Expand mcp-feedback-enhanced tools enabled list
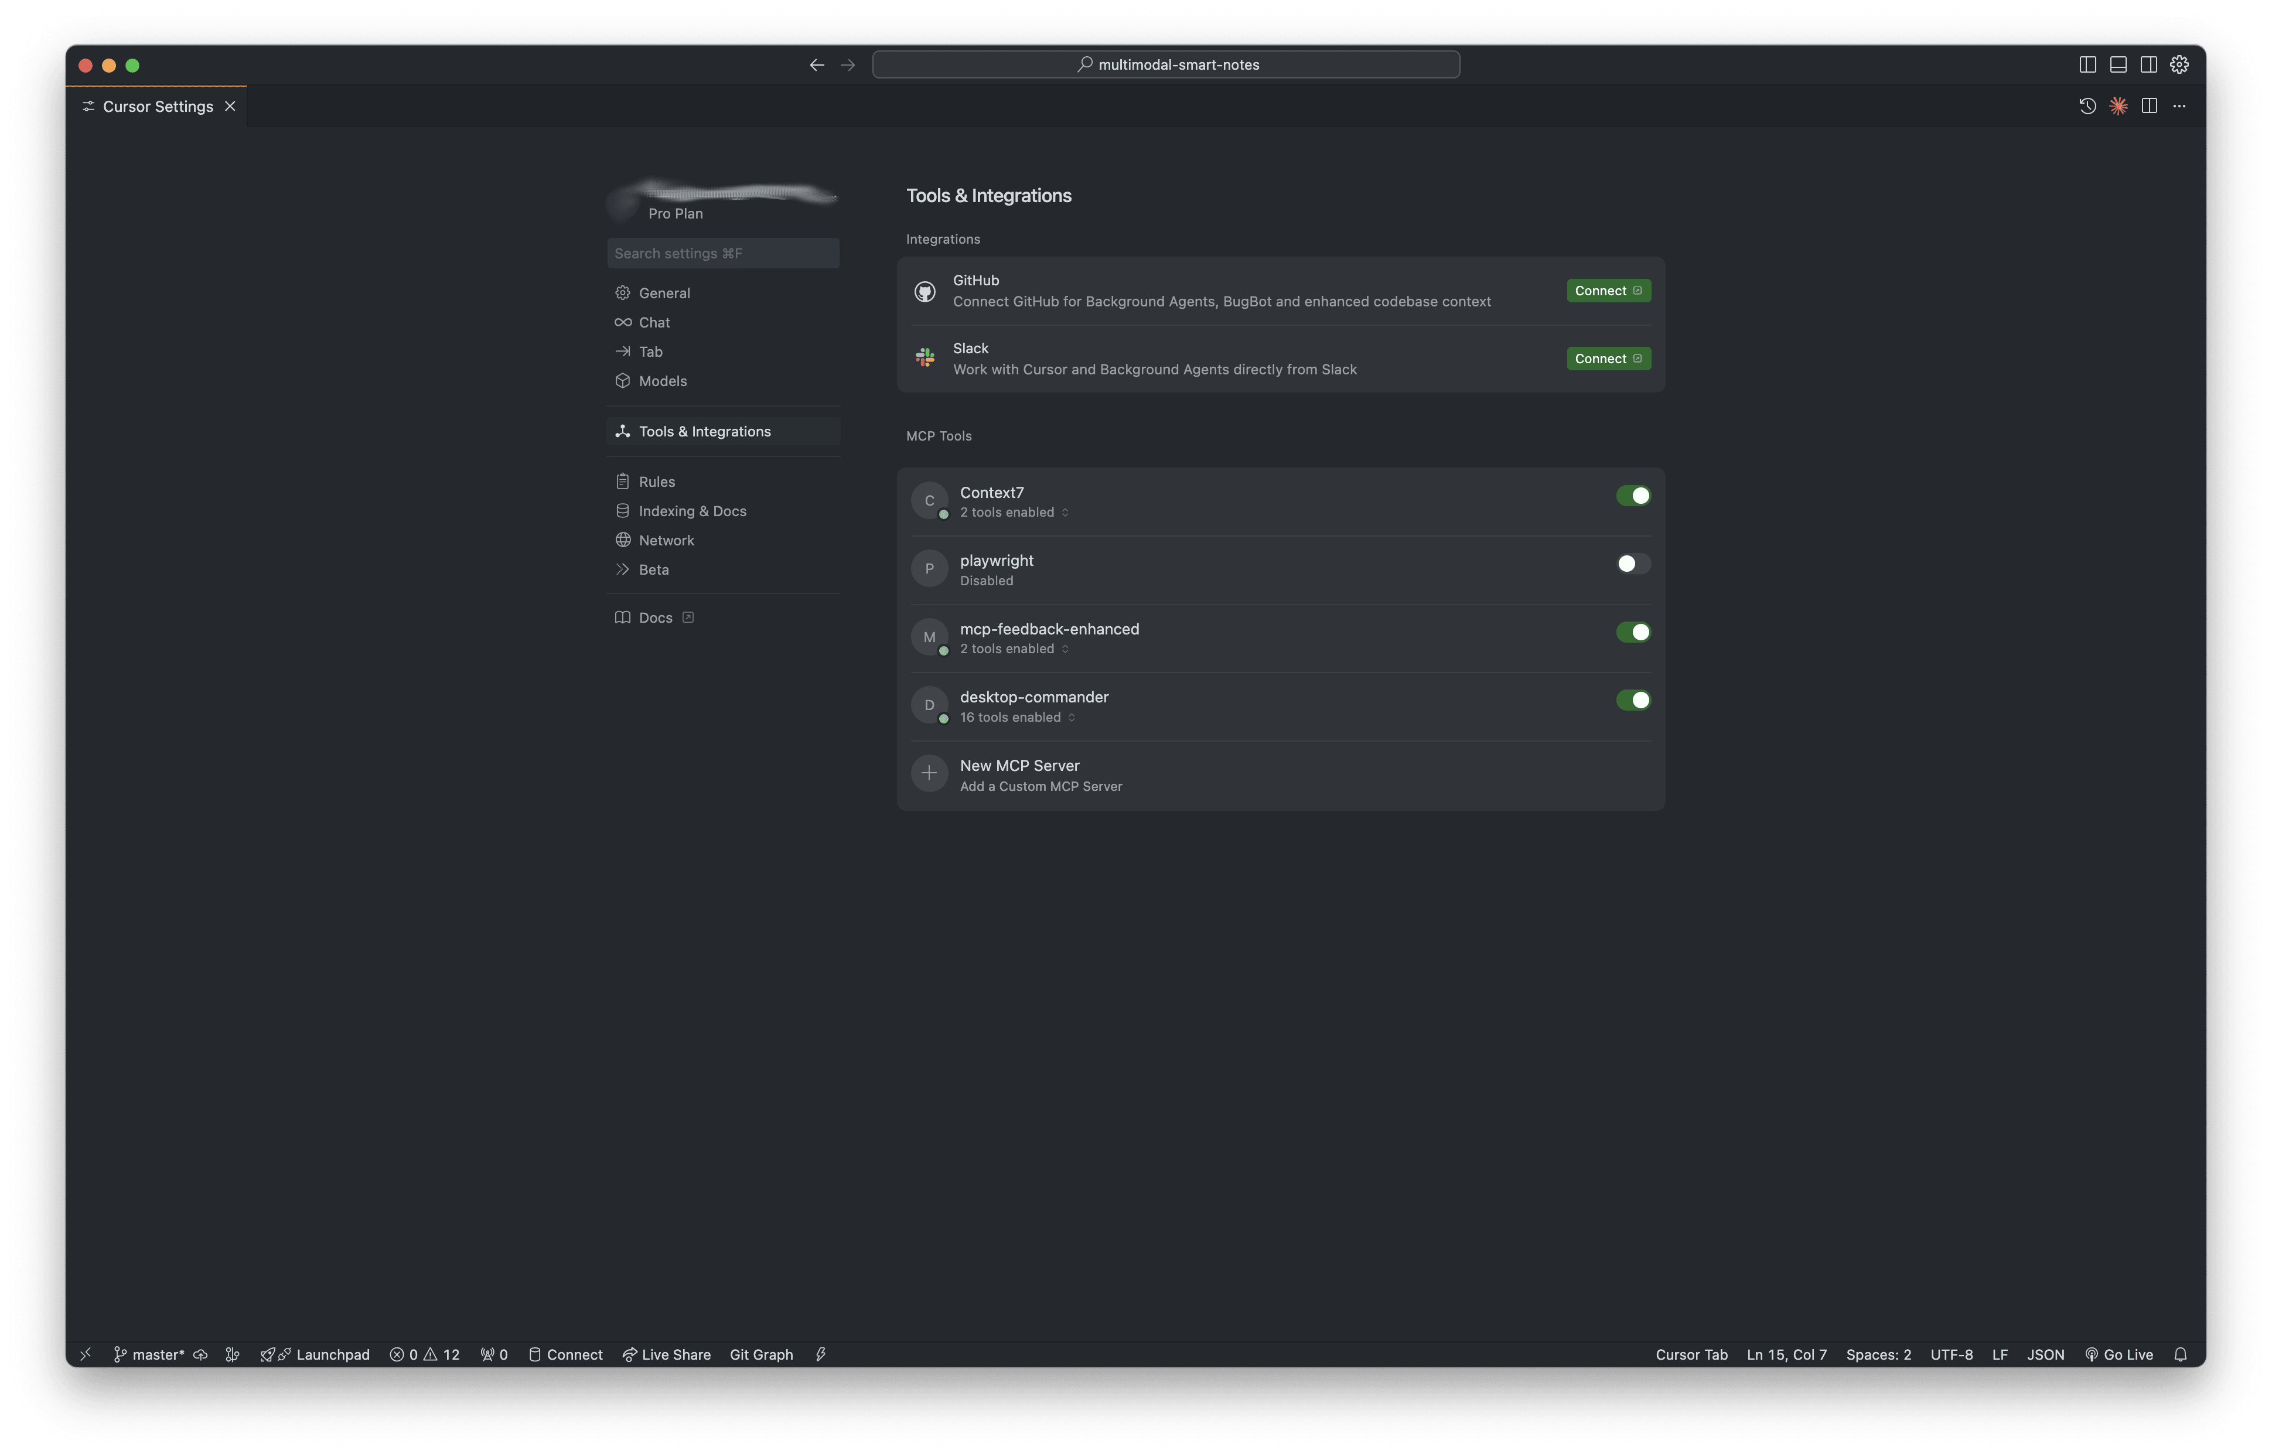This screenshot has height=1454, width=2272. tap(1015, 649)
